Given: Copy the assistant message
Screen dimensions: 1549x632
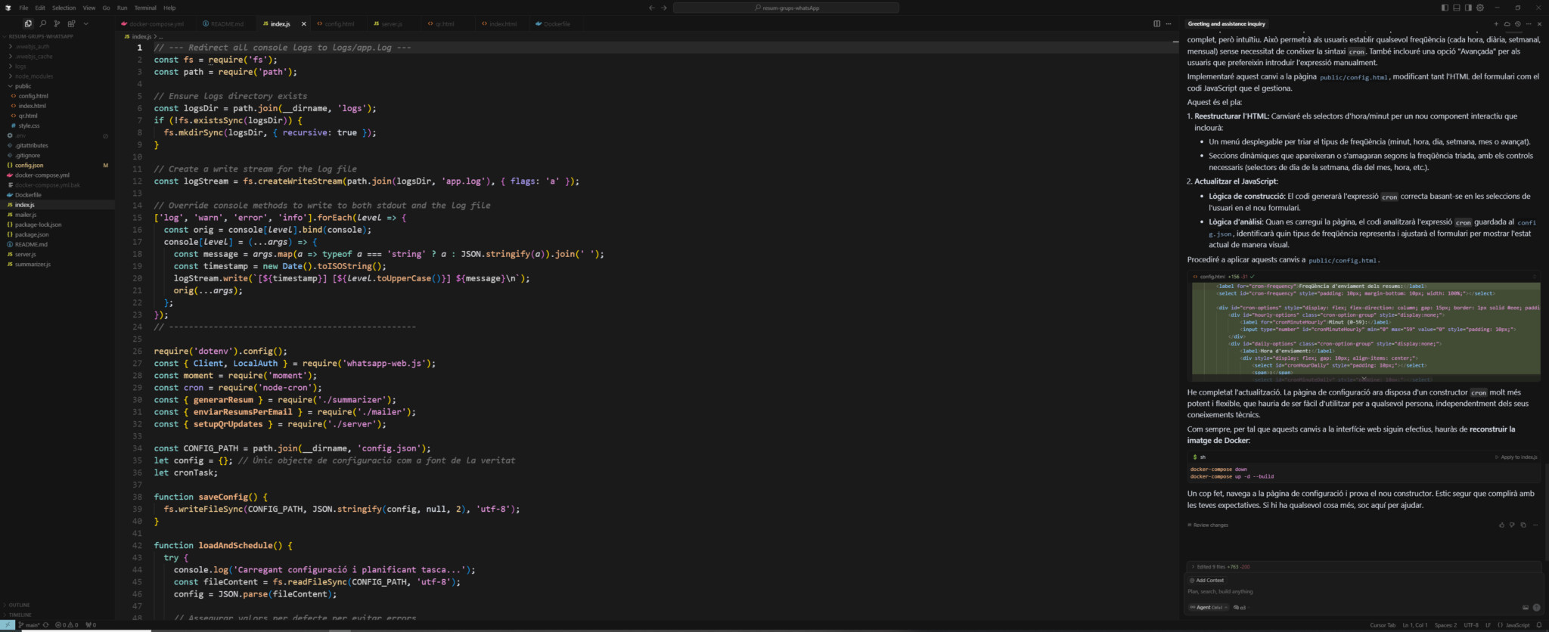Looking at the screenshot, I should pos(1523,525).
